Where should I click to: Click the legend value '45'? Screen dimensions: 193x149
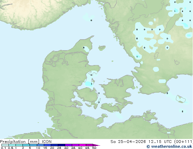click(x=87, y=148)
